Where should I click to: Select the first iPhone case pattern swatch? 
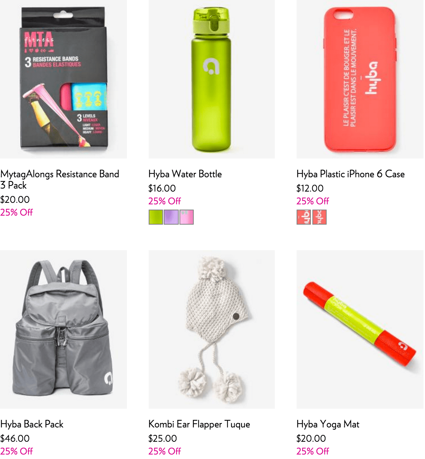(x=304, y=217)
